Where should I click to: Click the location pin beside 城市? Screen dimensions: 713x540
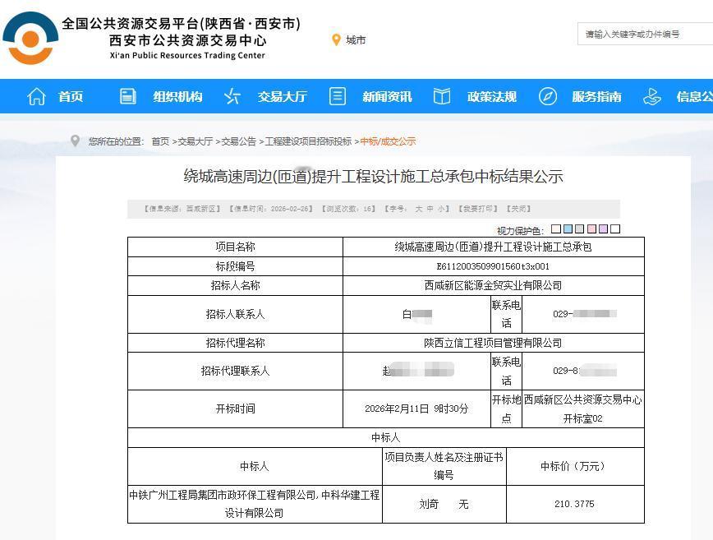point(337,39)
